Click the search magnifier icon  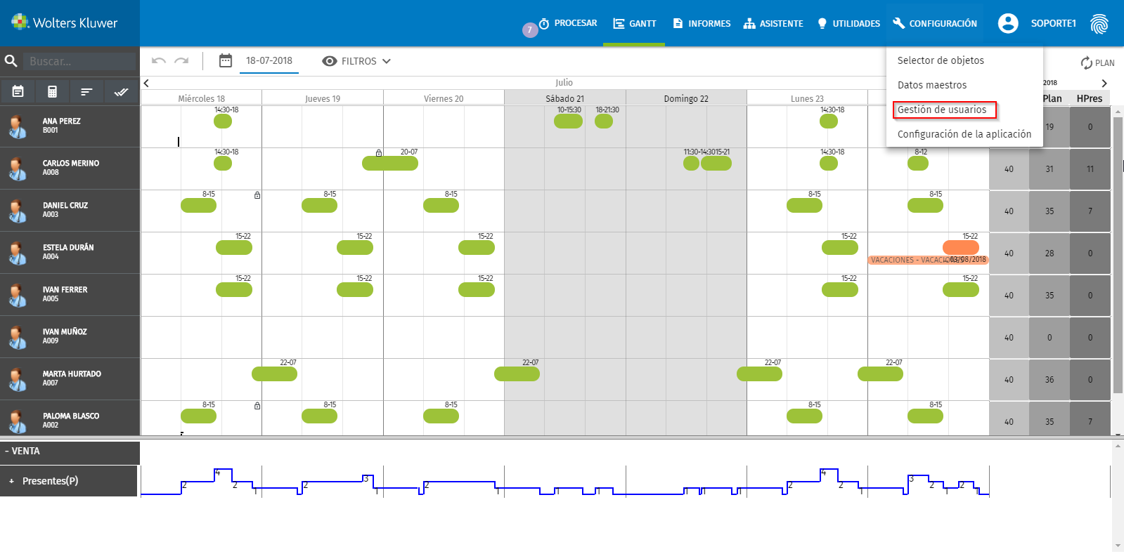pyautogui.click(x=11, y=61)
